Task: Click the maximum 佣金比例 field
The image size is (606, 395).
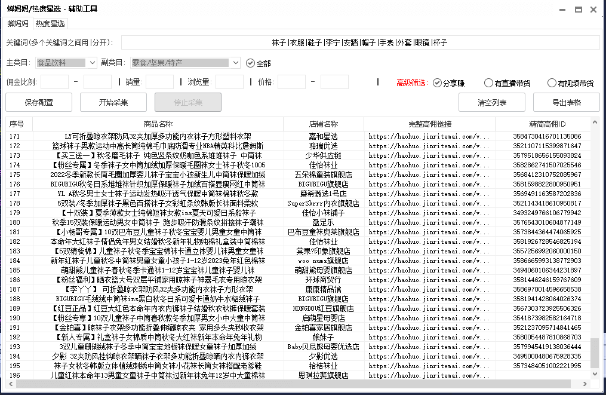Action: tap(97, 82)
